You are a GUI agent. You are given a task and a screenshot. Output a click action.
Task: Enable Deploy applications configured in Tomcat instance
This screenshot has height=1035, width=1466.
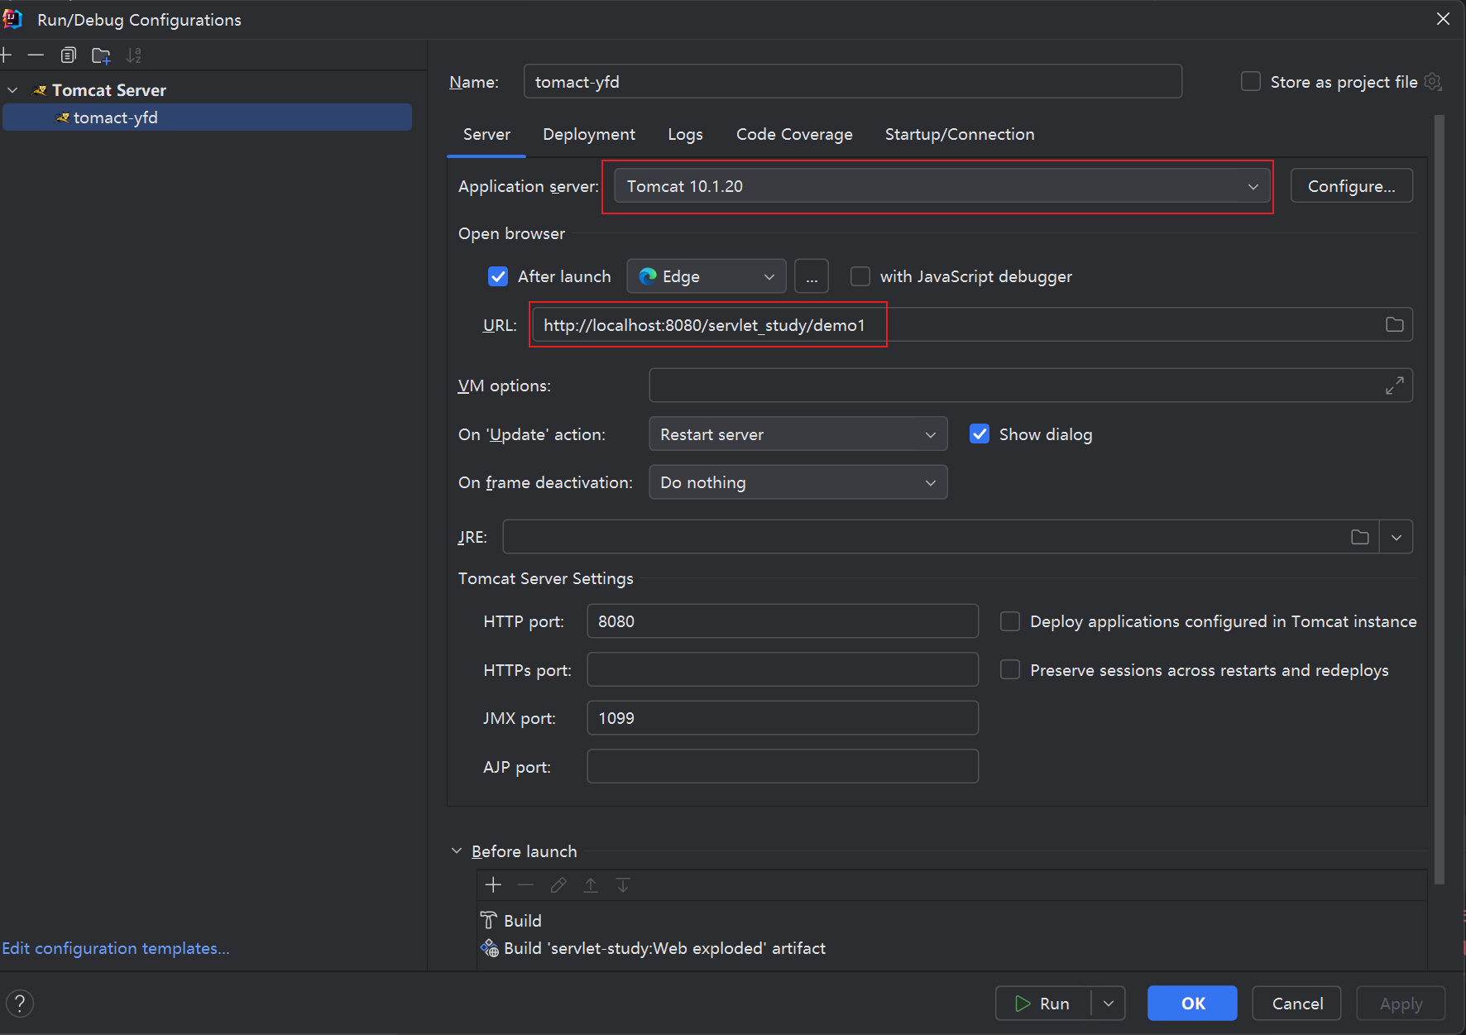click(1010, 621)
